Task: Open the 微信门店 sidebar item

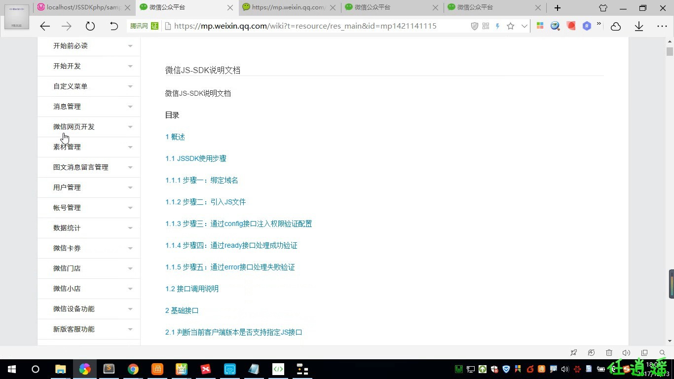Action: tap(89, 268)
